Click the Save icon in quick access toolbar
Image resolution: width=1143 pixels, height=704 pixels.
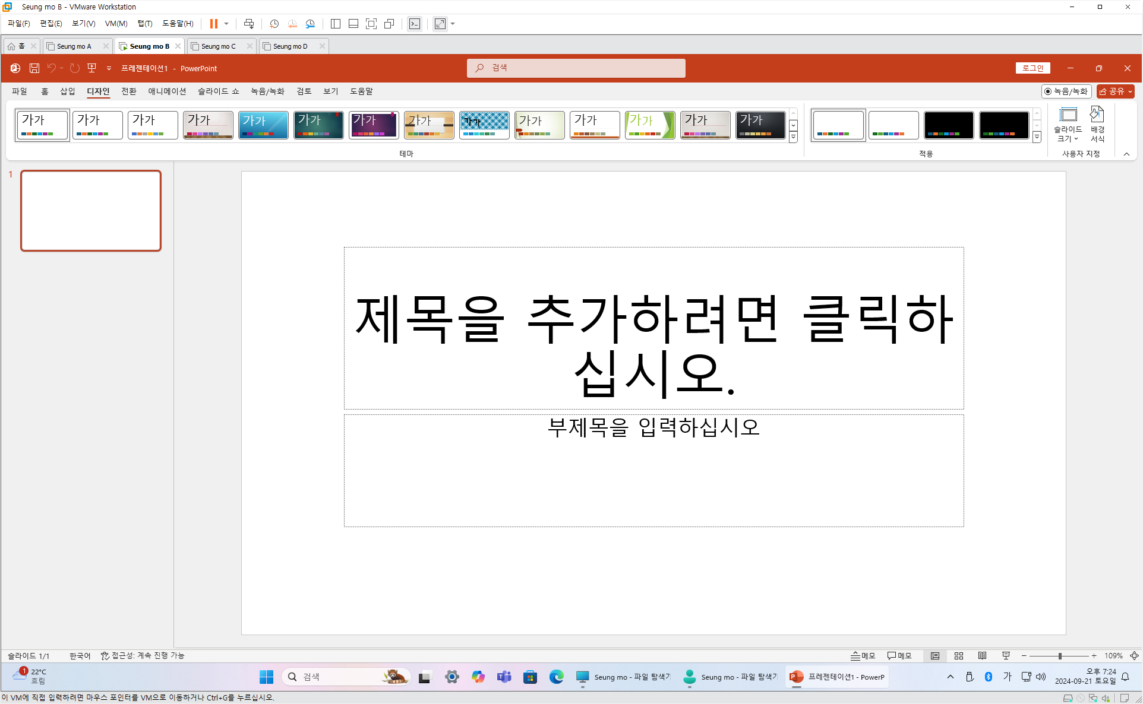pos(34,68)
